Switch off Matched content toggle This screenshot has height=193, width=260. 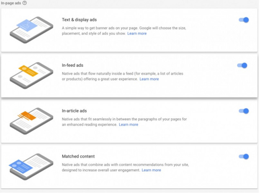click(244, 156)
